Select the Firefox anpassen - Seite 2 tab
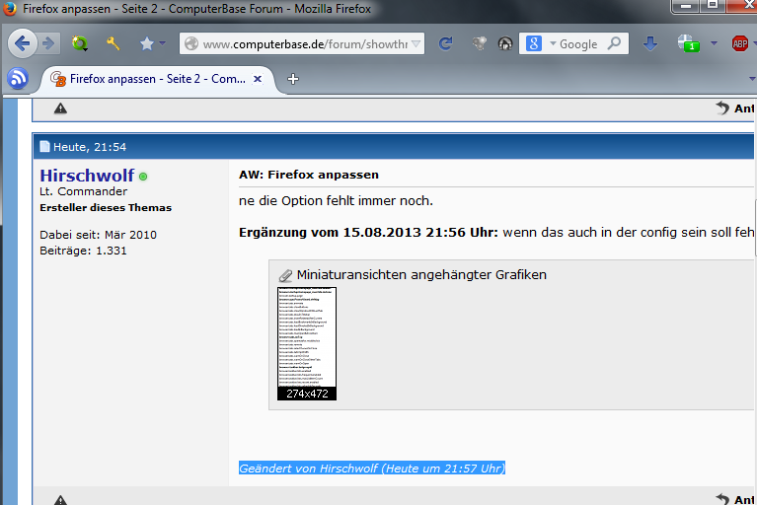Viewport: 757px width, 505px height. point(158,79)
